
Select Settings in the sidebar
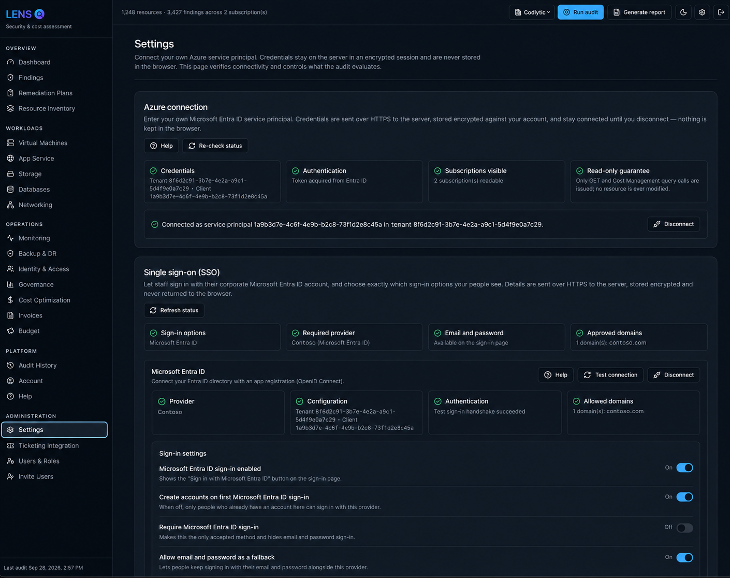tap(54, 430)
